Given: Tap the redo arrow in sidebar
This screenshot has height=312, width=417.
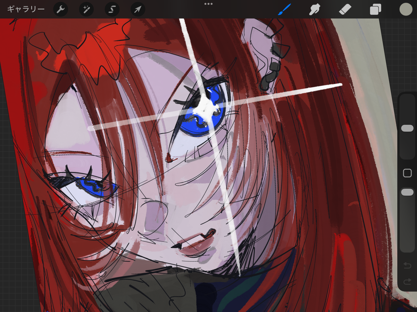Looking at the screenshot, I should (x=407, y=282).
